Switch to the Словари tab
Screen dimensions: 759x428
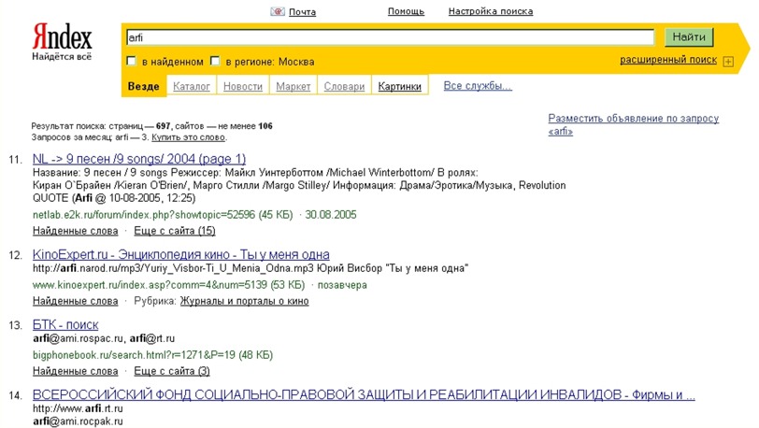(x=344, y=86)
